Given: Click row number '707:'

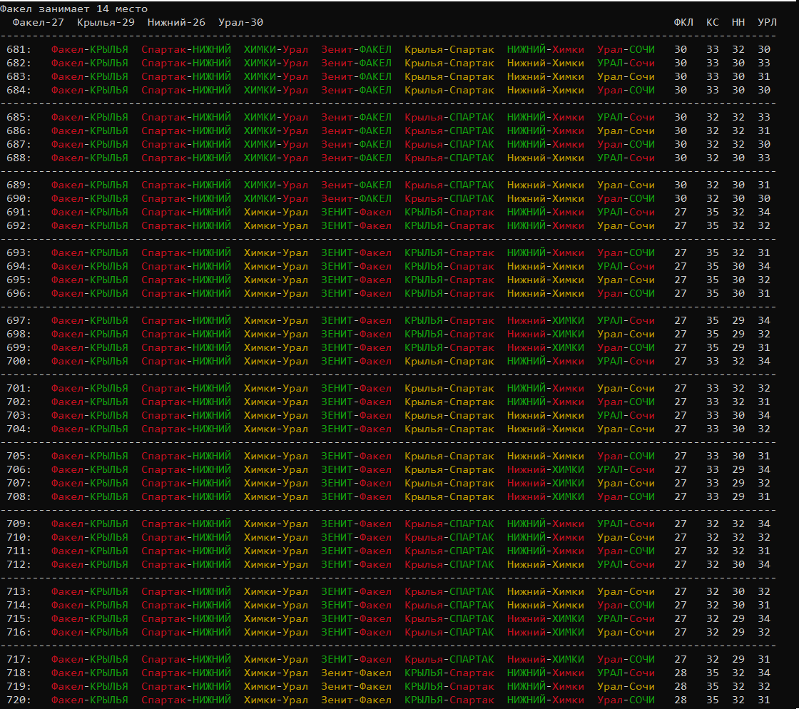Looking at the screenshot, I should [x=19, y=483].
